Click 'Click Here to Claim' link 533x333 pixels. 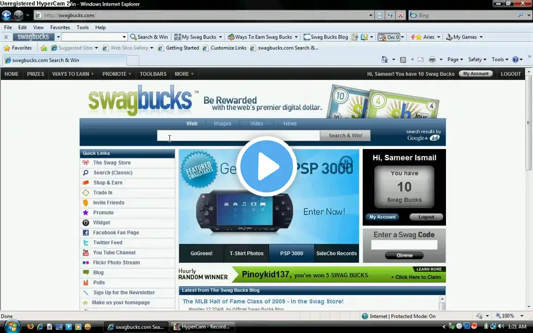click(418, 277)
